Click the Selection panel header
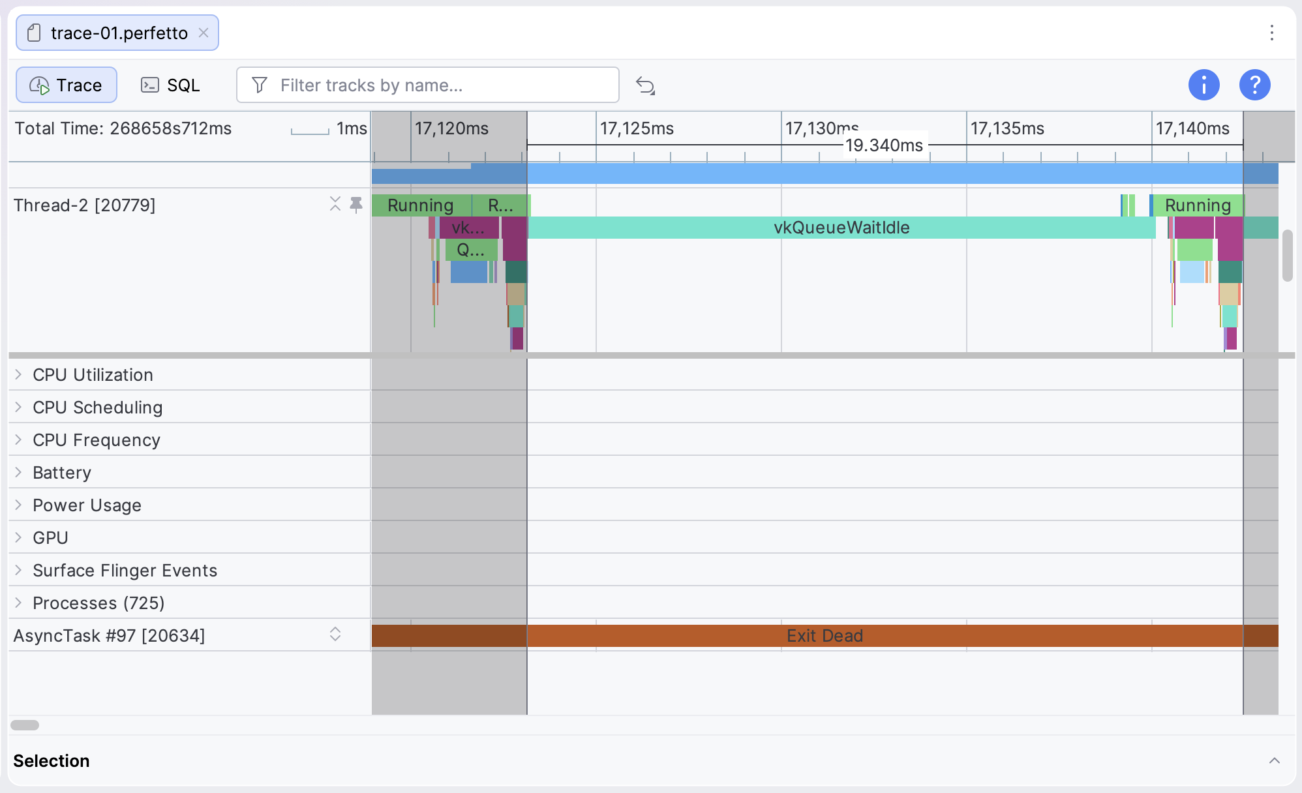This screenshot has height=793, width=1302. pyautogui.click(x=52, y=761)
